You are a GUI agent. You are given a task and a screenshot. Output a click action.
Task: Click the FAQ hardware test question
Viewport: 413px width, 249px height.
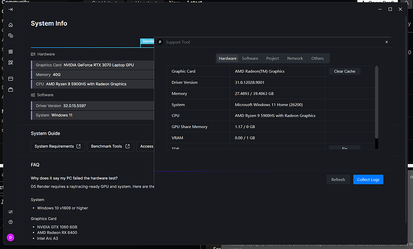pos(74,178)
